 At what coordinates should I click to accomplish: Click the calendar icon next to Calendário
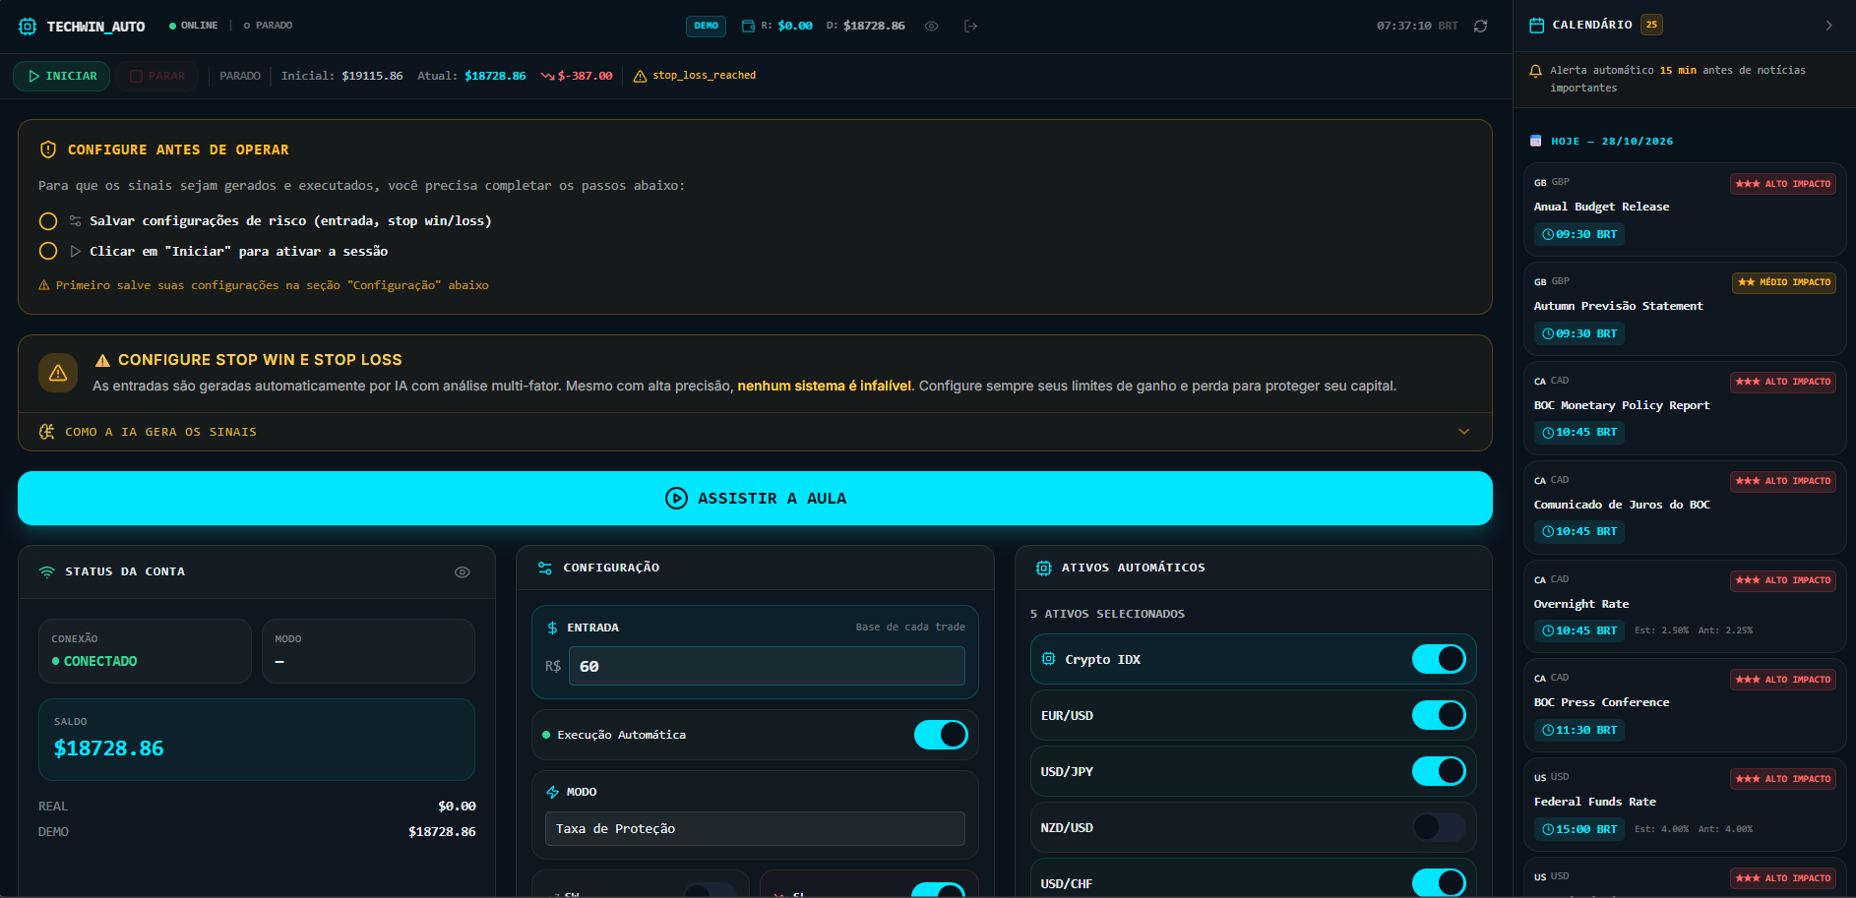point(1536,26)
